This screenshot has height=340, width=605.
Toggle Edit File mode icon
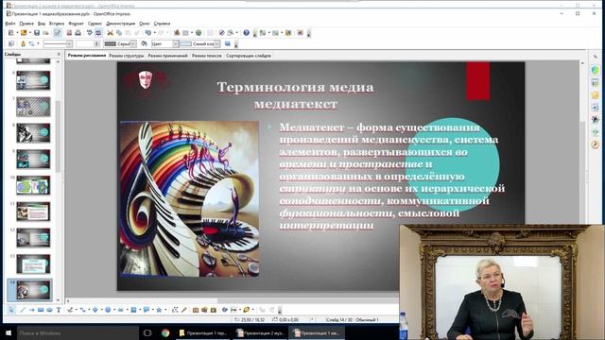(x=58, y=33)
